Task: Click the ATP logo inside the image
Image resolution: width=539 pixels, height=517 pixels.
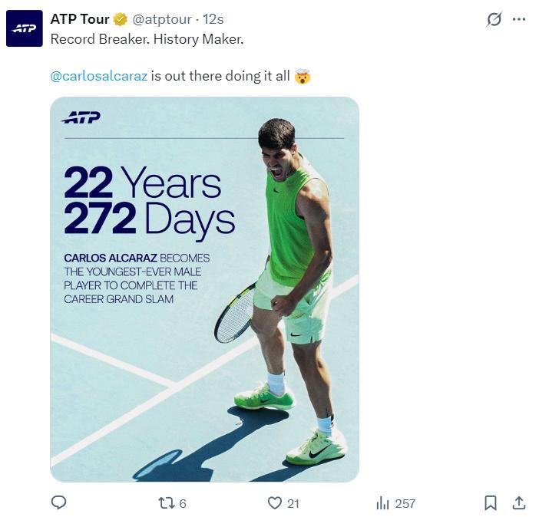Action: pyautogui.click(x=81, y=117)
